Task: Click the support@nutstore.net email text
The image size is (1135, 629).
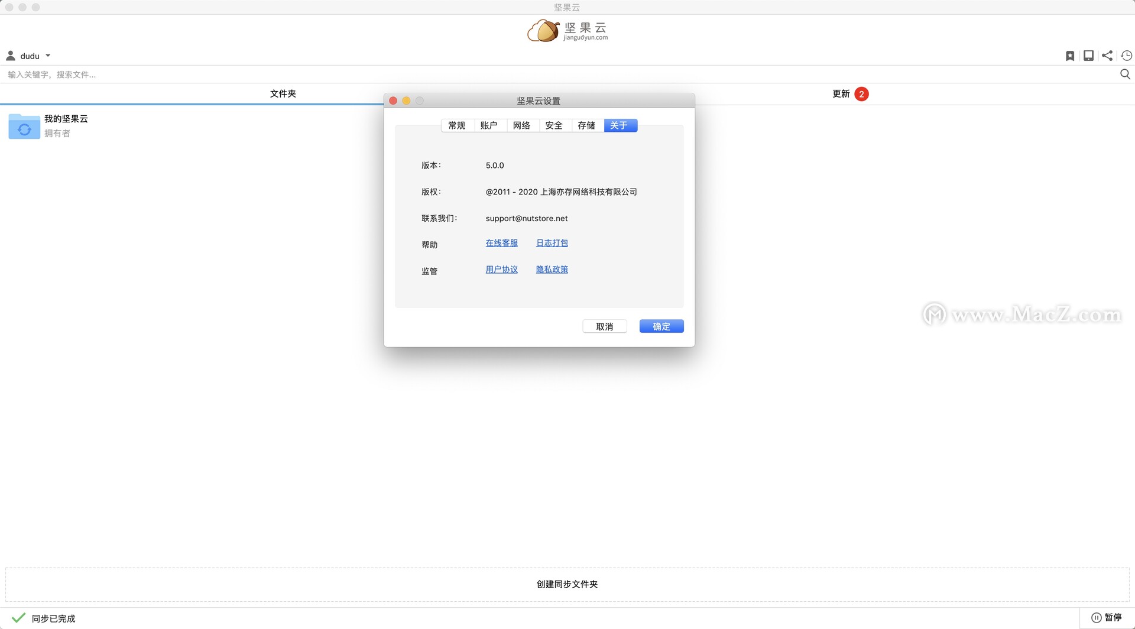Action: coord(527,218)
